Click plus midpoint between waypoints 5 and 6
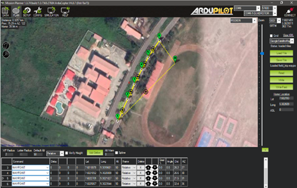Image resolution: width=297 pixels, height=188 pixels. [x=153, y=49]
